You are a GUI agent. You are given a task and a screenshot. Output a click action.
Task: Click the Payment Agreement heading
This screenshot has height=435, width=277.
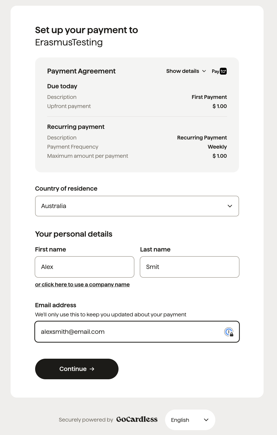click(81, 71)
